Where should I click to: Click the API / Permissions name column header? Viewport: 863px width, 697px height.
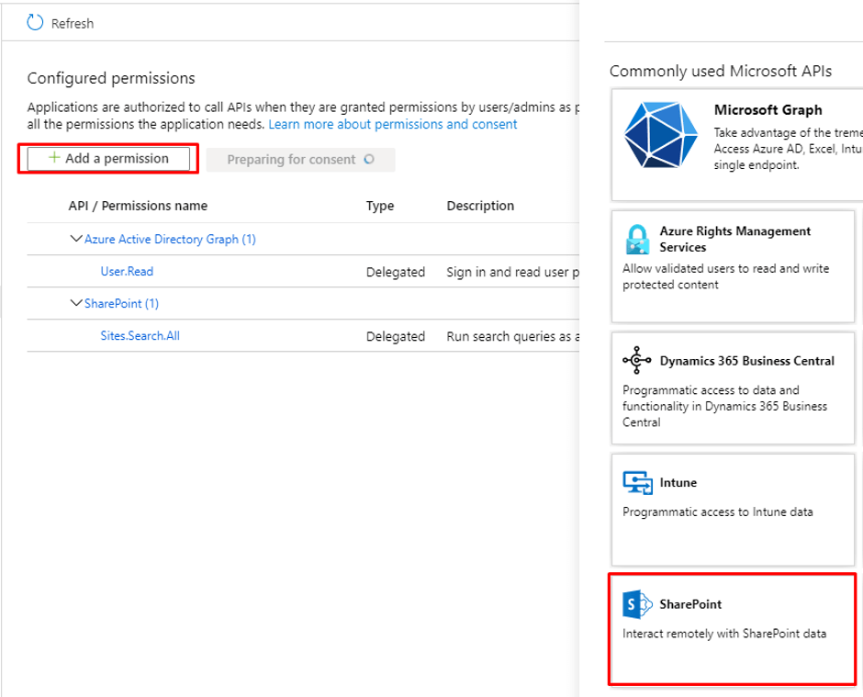click(138, 206)
